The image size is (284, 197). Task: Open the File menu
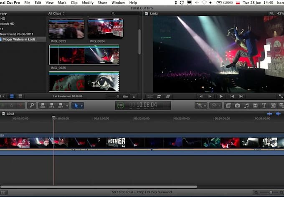[x=27, y=3]
